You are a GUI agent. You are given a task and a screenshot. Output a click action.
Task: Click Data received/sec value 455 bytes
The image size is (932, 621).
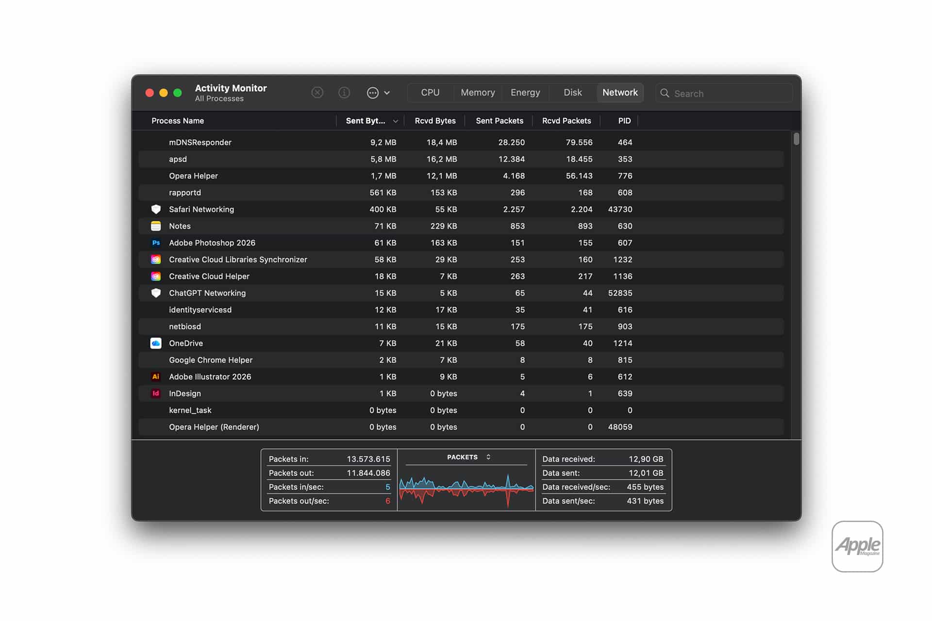645,487
